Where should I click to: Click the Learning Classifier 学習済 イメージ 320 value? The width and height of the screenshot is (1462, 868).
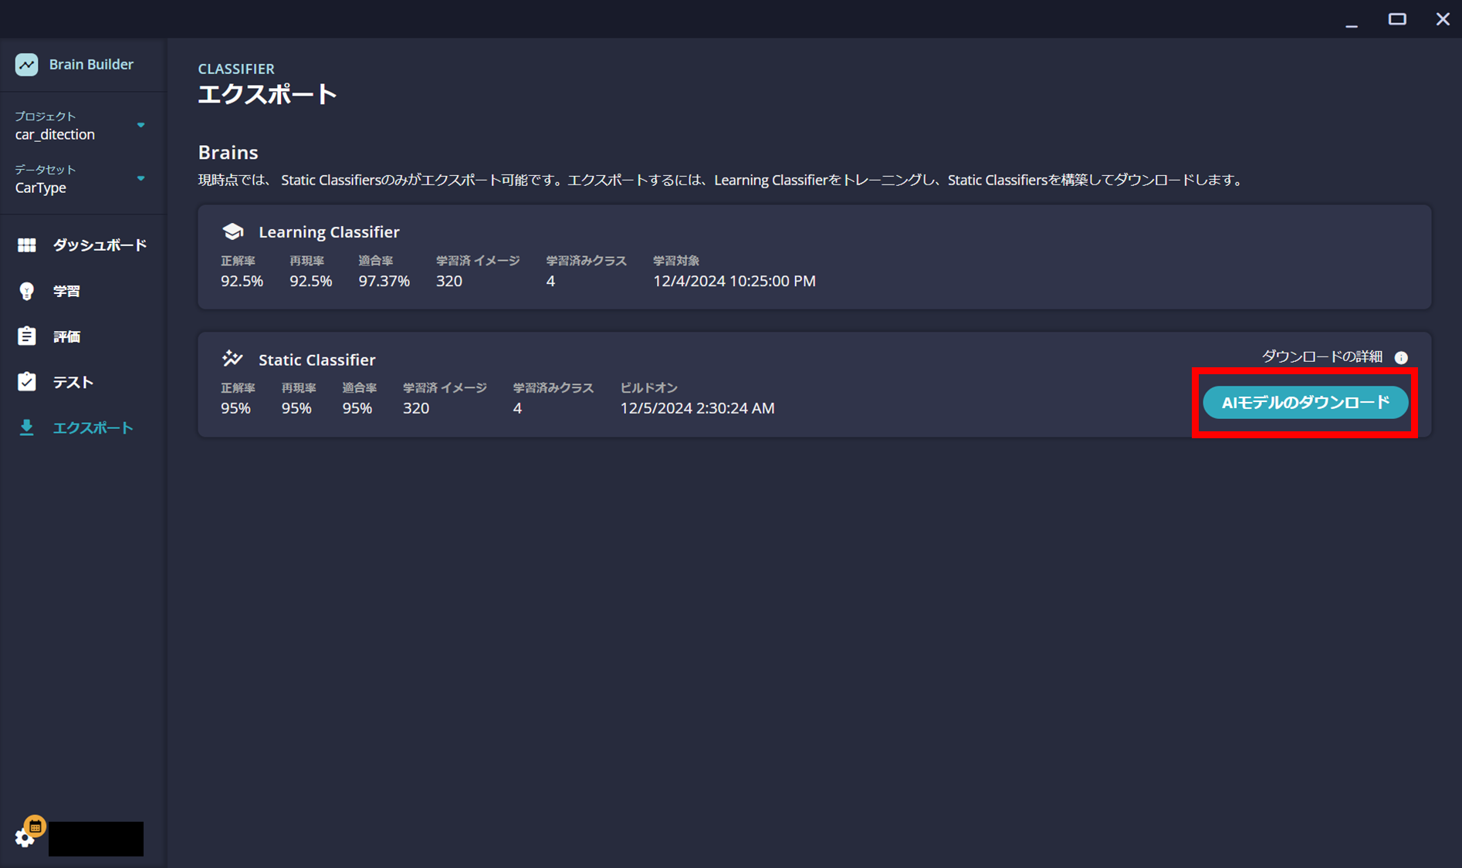(x=449, y=281)
